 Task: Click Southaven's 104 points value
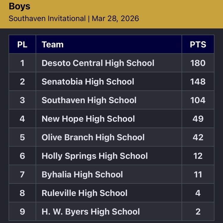tap(198, 100)
